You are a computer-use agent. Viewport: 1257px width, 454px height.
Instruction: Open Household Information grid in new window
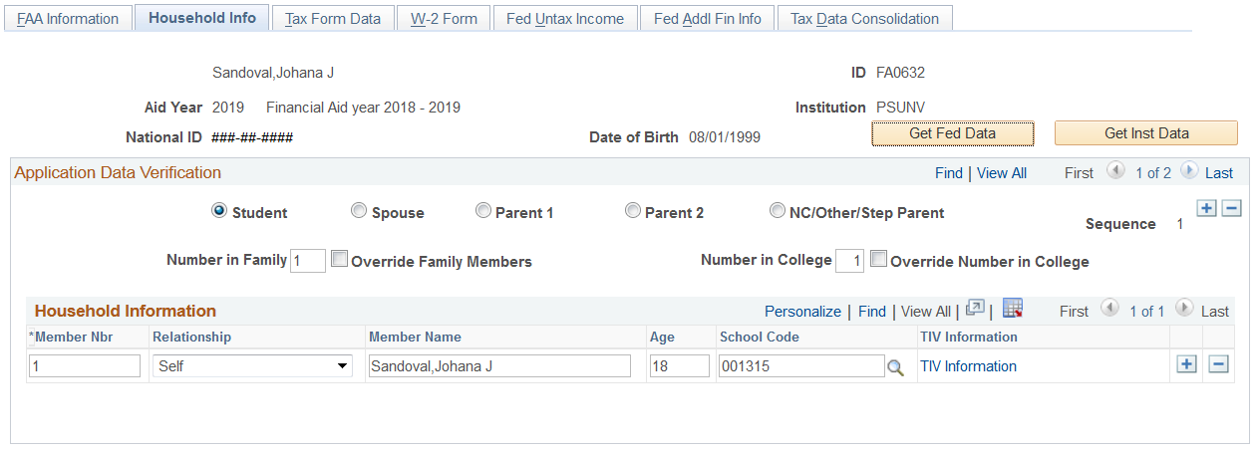[975, 309]
